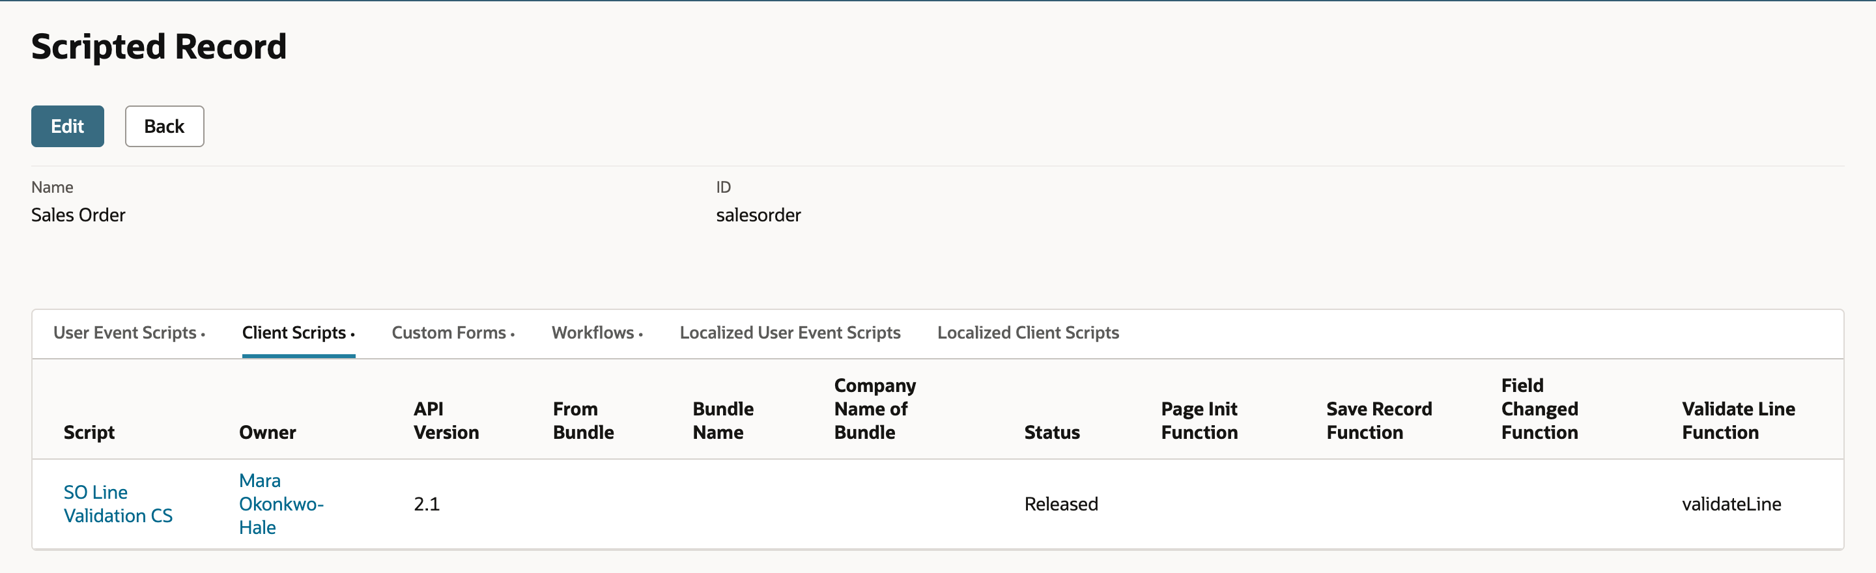Open the SO Line Validation CS script link
Screen dimensions: 1876x573
point(118,504)
